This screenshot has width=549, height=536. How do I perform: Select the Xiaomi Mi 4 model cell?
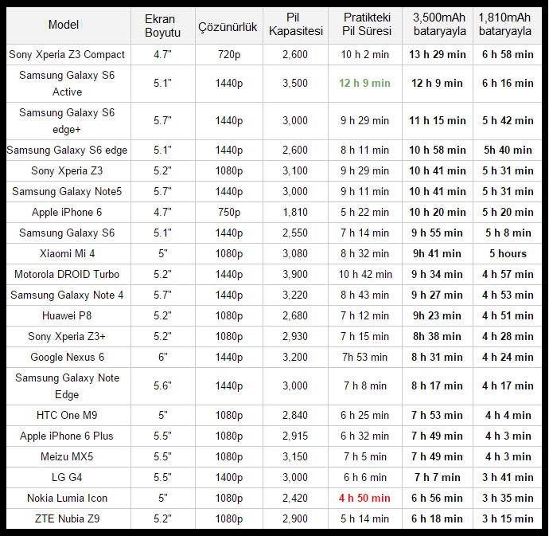[x=67, y=253]
